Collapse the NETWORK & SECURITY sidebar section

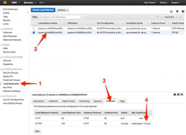1,69
